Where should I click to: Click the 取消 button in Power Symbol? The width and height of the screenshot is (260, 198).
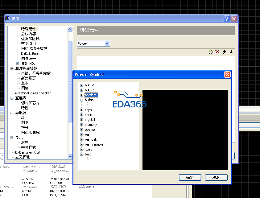tap(216, 177)
